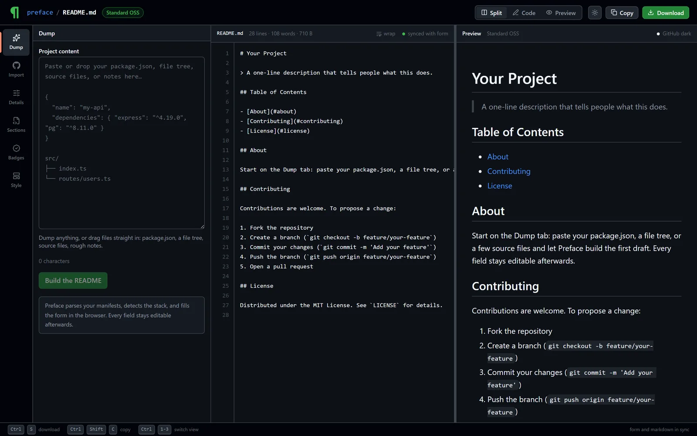Copy the README markdown
The height and width of the screenshot is (436, 697).
pos(622,13)
